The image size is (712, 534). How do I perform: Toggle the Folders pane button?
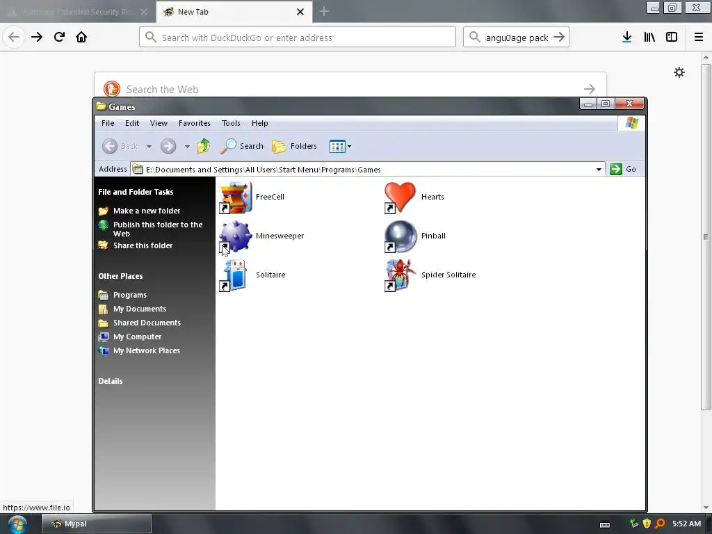click(294, 146)
